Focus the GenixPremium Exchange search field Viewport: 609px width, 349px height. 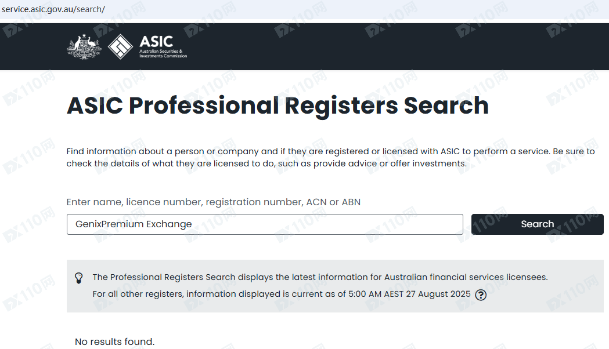tap(265, 224)
